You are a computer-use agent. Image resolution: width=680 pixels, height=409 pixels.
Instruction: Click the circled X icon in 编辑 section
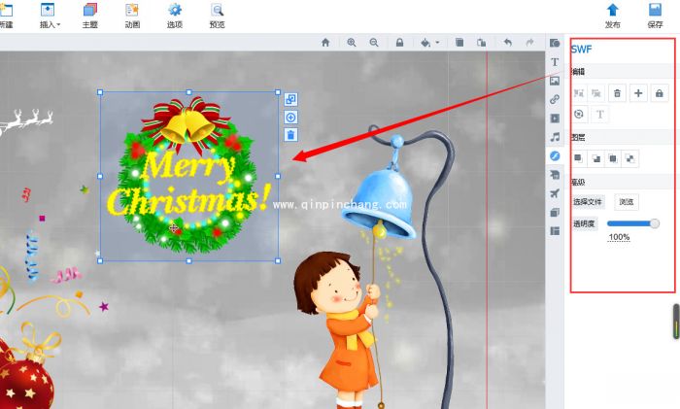click(579, 114)
